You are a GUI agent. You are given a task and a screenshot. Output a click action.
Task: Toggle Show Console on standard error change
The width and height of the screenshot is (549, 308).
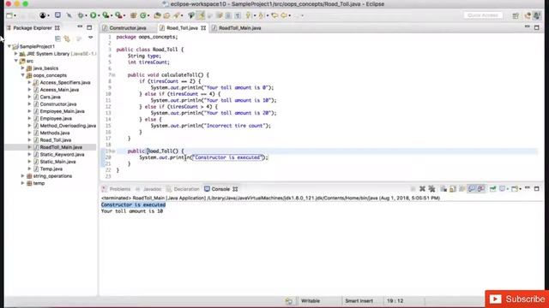481,189
